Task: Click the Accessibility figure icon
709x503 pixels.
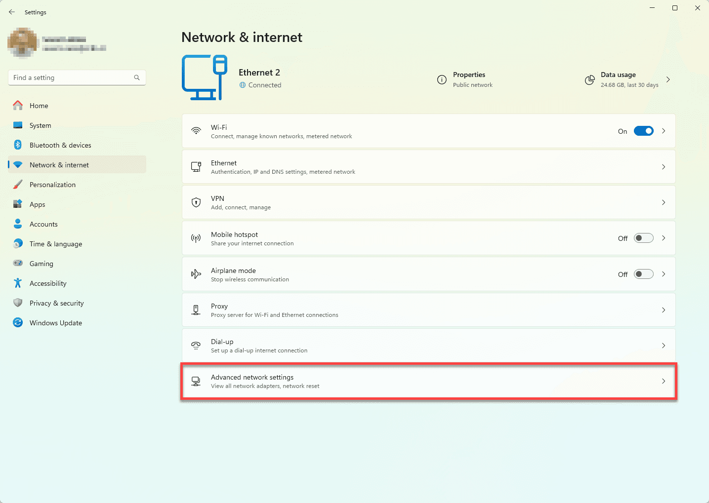Action: pos(18,283)
